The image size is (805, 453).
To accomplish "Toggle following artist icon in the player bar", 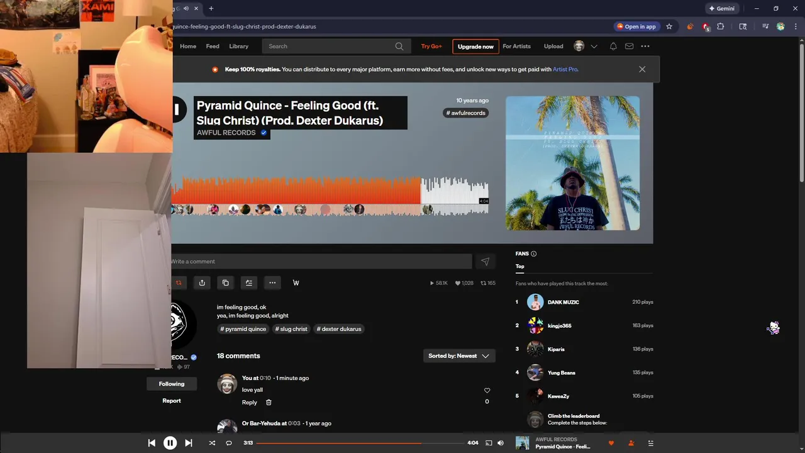I will click(x=631, y=443).
